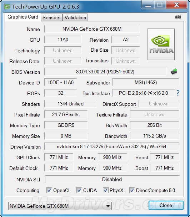Click the BIOS Version field

(105, 72)
